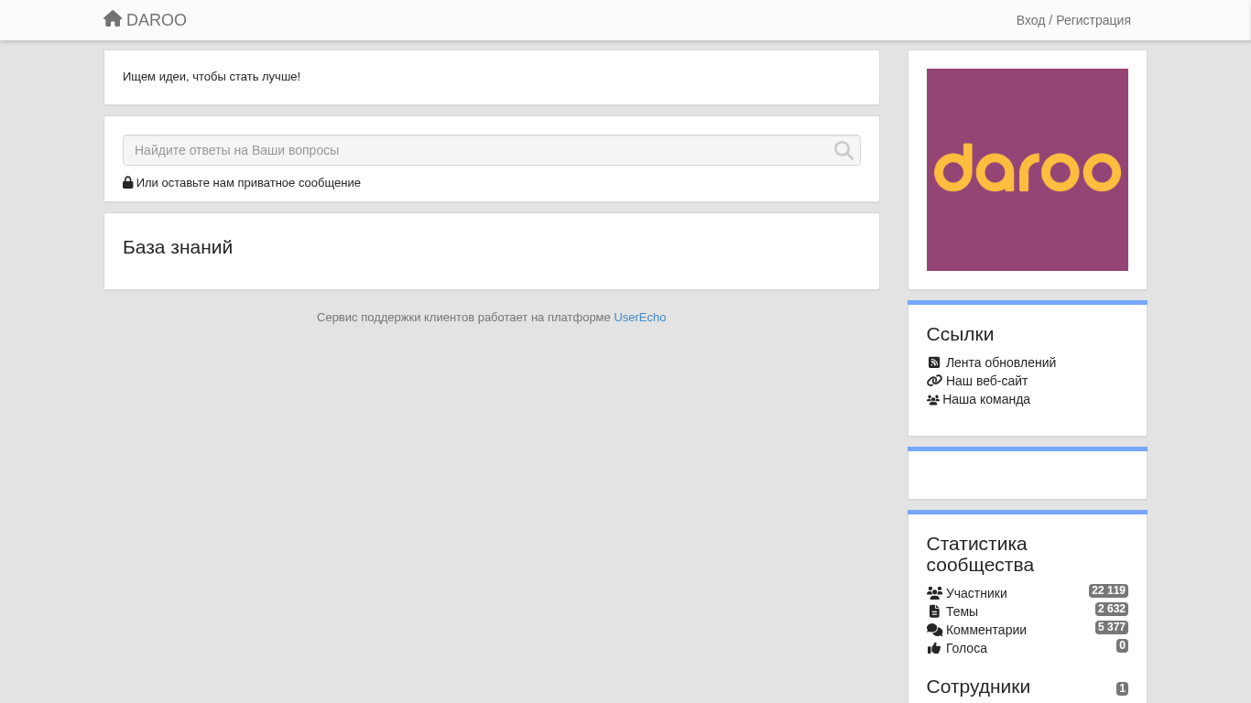
Task: Click the Голоса count badge 0
Action: click(1122, 646)
